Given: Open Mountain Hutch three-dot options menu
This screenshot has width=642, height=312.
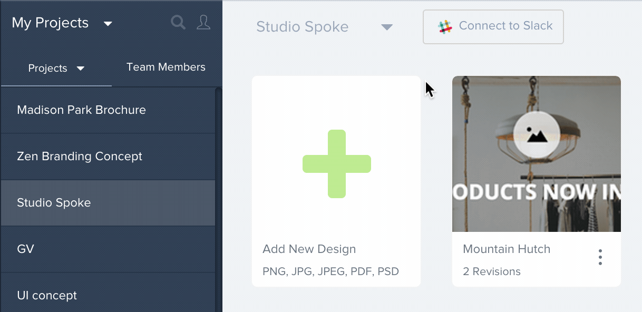Looking at the screenshot, I should point(600,257).
